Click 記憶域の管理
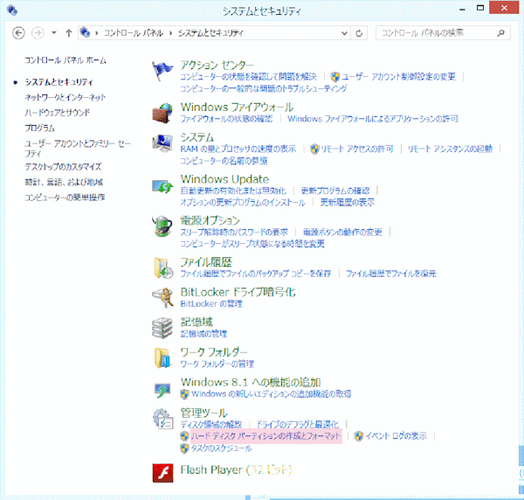The image size is (524, 500). [x=203, y=334]
